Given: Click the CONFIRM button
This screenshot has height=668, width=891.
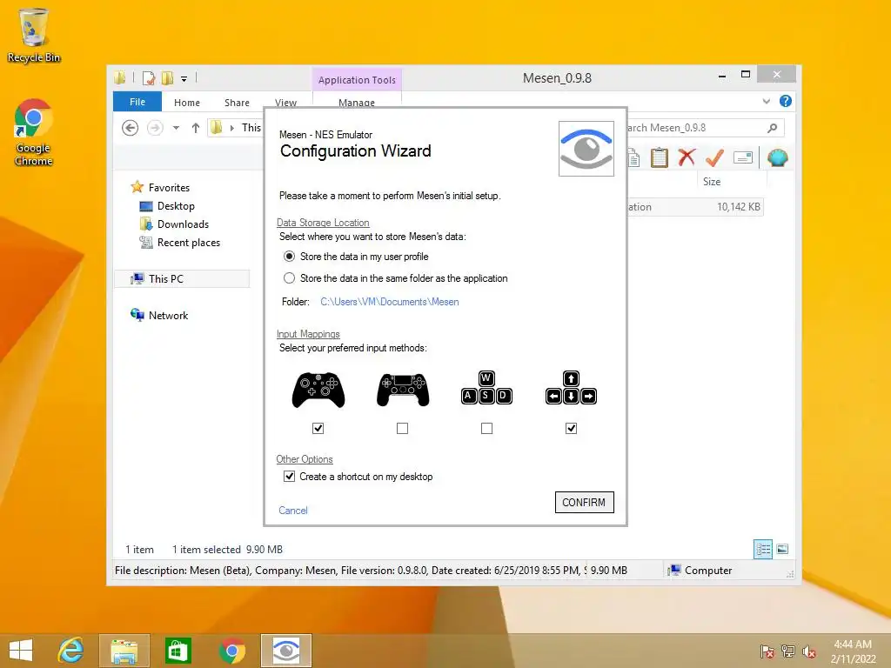Looking at the screenshot, I should click(584, 502).
